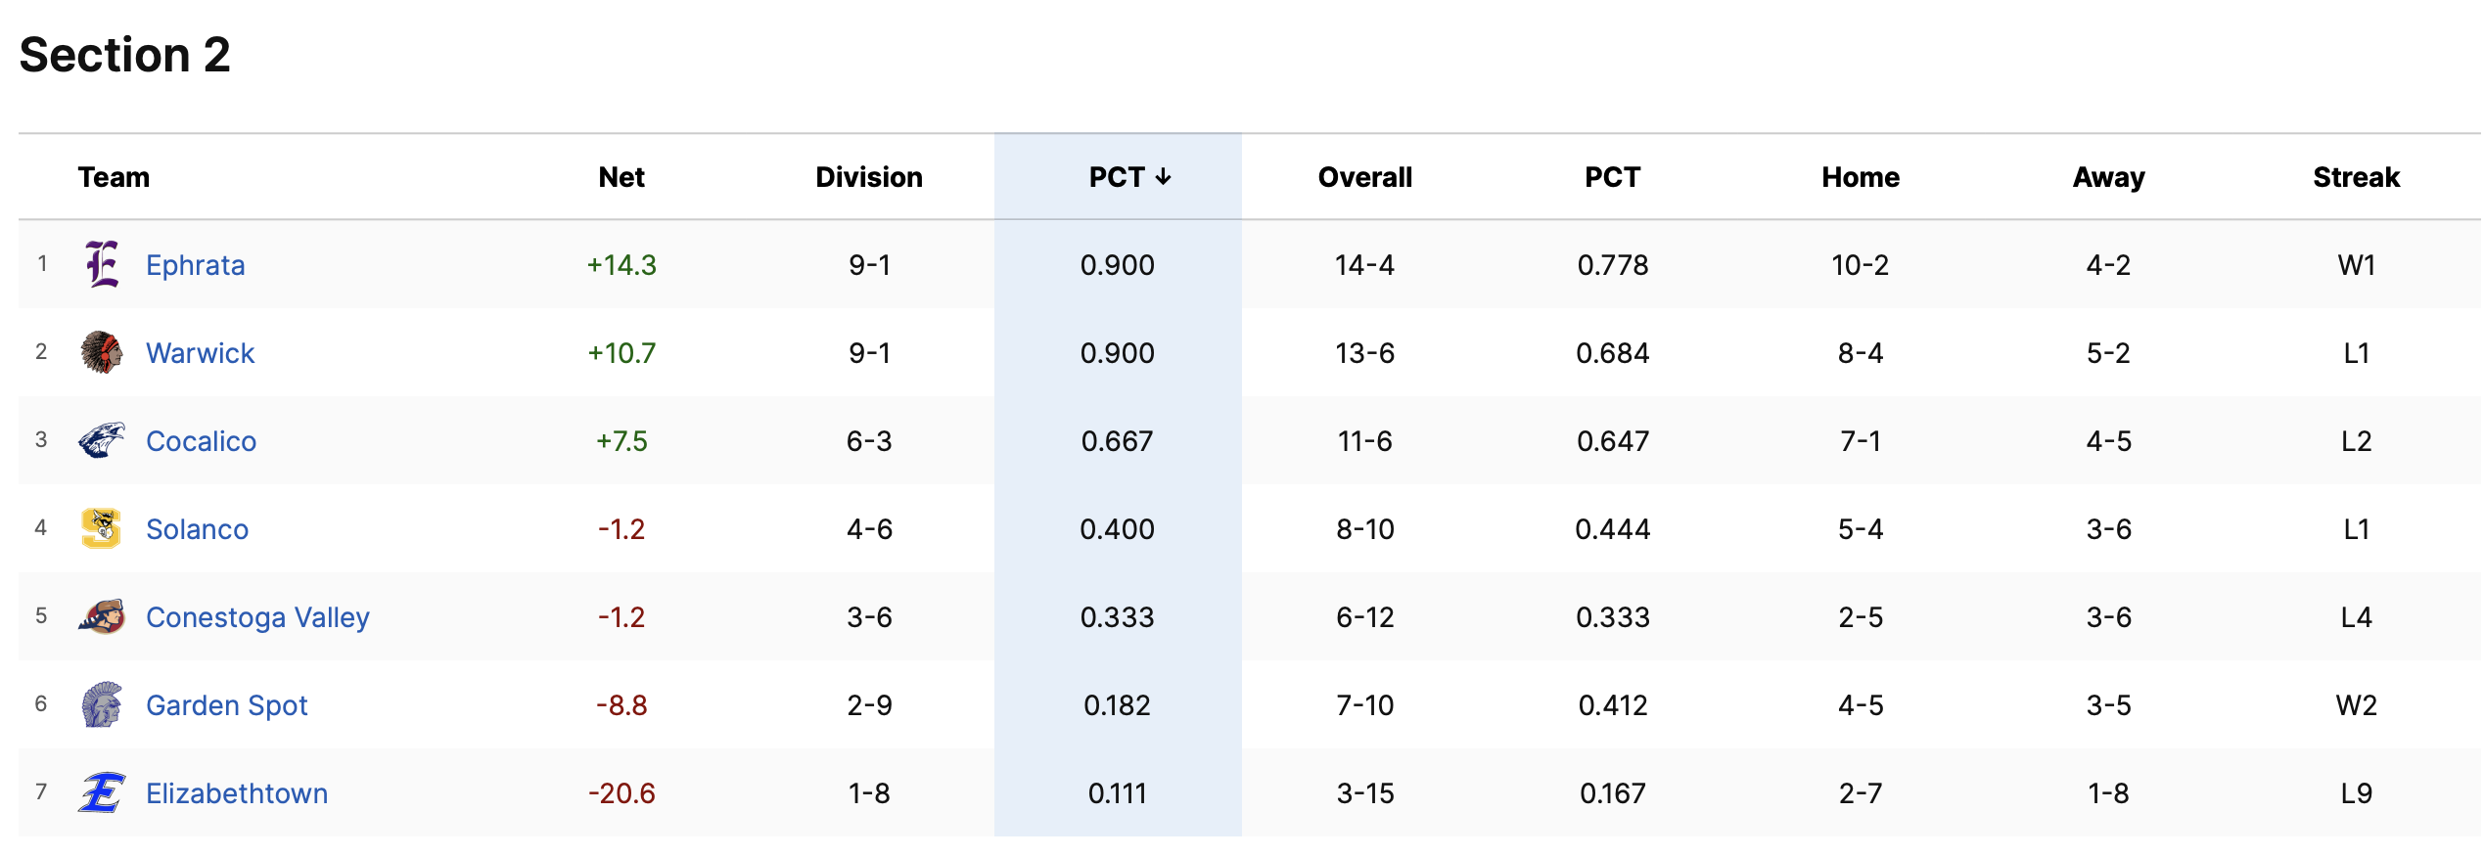Image resolution: width=2484 pixels, height=857 pixels.
Task: Sort by Away record column header
Action: pos(2108,177)
